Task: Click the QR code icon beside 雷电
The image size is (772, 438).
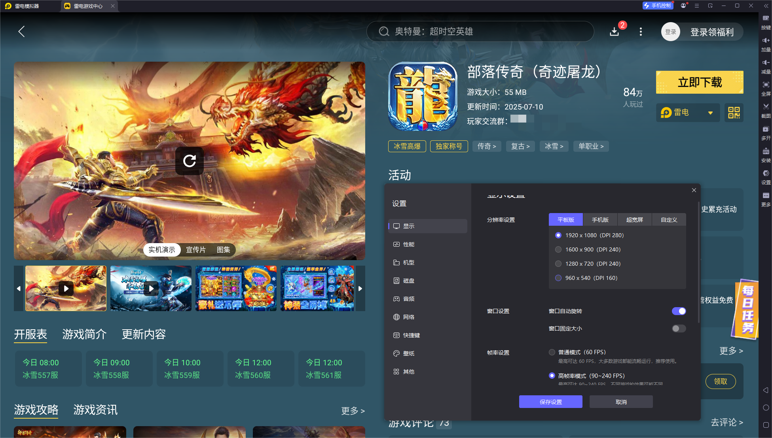Action: coord(734,113)
